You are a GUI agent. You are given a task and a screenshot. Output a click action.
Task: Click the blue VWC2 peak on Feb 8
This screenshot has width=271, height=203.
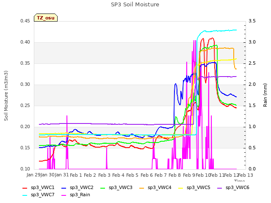[176, 84]
